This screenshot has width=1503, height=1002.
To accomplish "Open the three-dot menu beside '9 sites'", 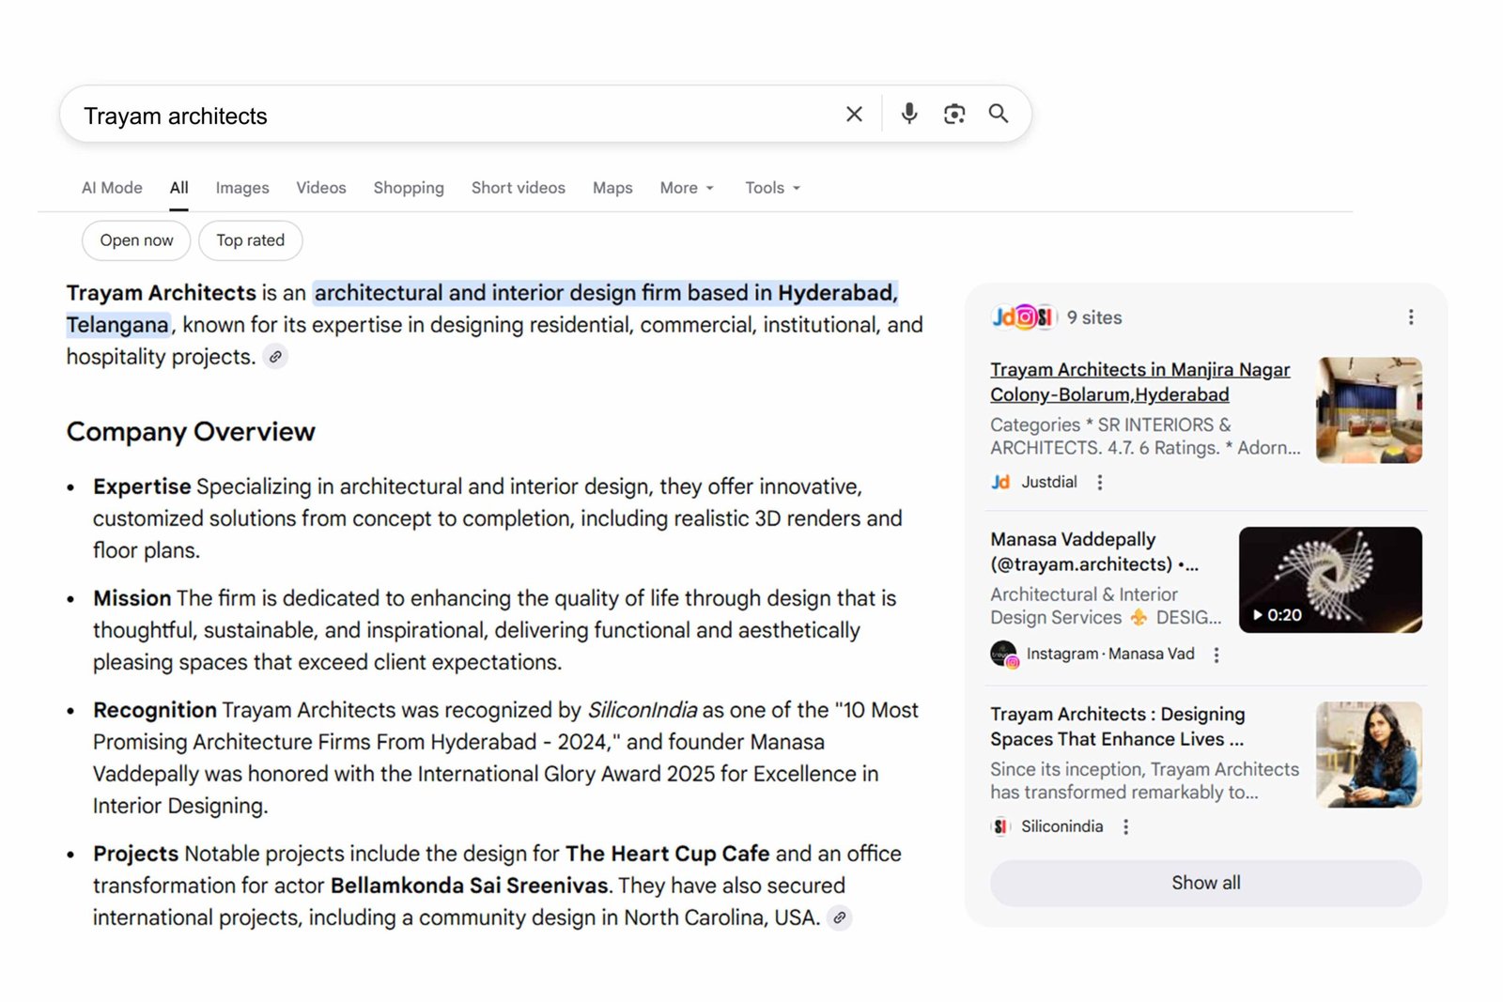I will pyautogui.click(x=1410, y=317).
